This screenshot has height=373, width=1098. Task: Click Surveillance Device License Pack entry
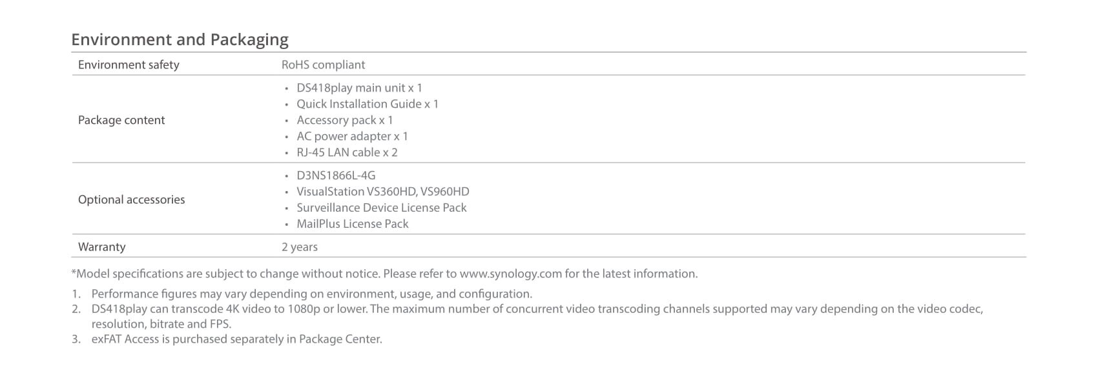coord(382,208)
